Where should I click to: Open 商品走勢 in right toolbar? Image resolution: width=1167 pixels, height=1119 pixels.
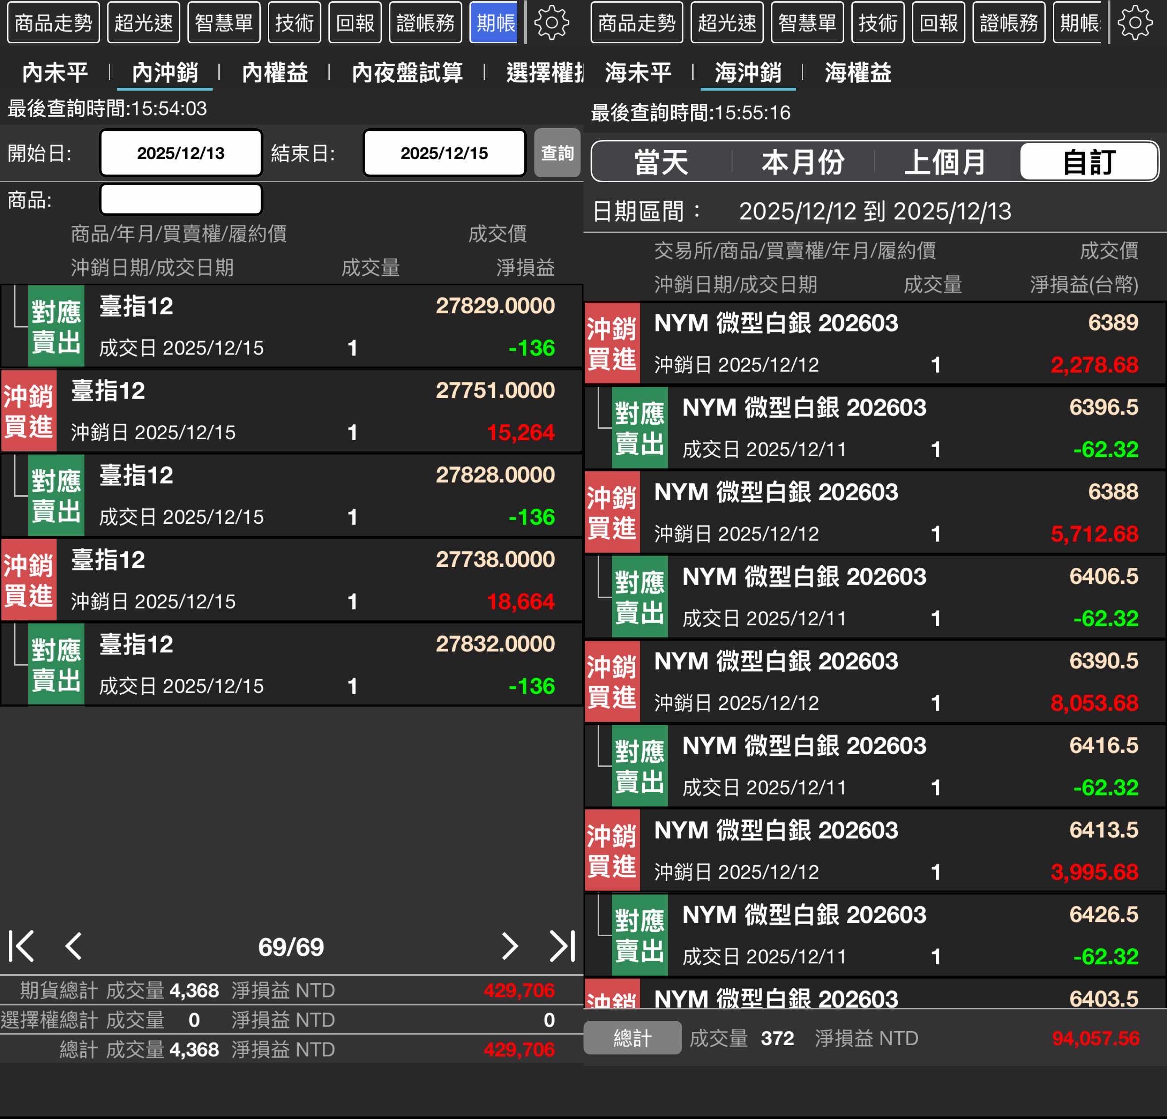point(637,23)
